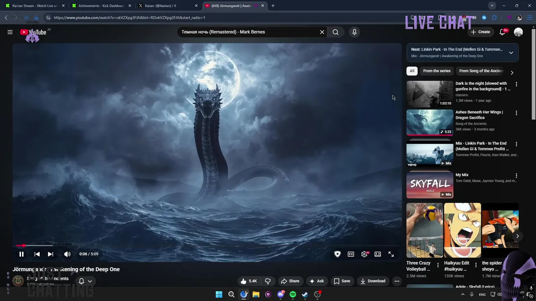Open a new browser tab
The image size is (536, 301).
(x=273, y=6)
